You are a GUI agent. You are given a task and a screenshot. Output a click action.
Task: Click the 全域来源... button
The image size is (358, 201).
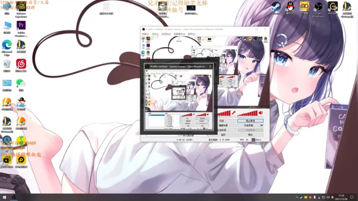223,130
